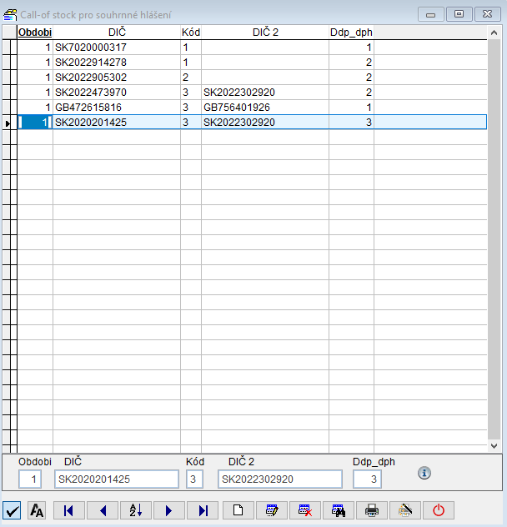Click the window icon in title bar
This screenshot has height=527, width=507.
10,15
